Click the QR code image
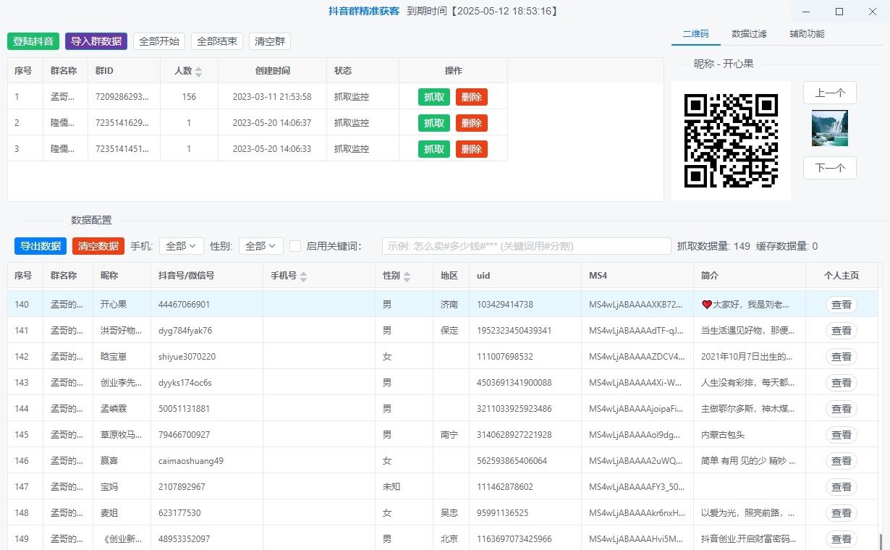Screen dimensions: 890x550 click(731, 140)
